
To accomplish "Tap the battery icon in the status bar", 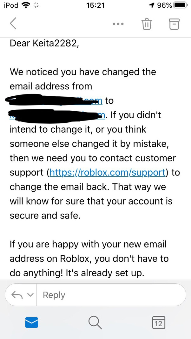I will click(x=181, y=5).
